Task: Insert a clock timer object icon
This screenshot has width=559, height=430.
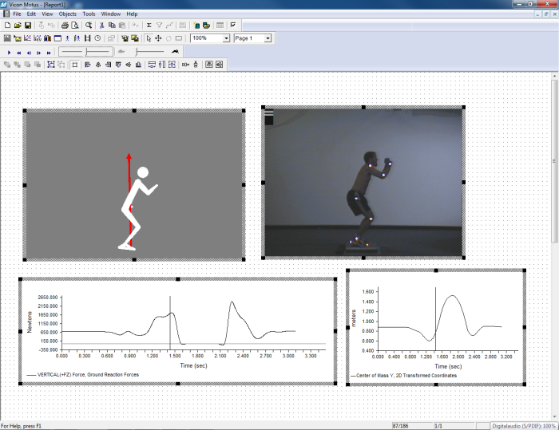Action: point(97,38)
